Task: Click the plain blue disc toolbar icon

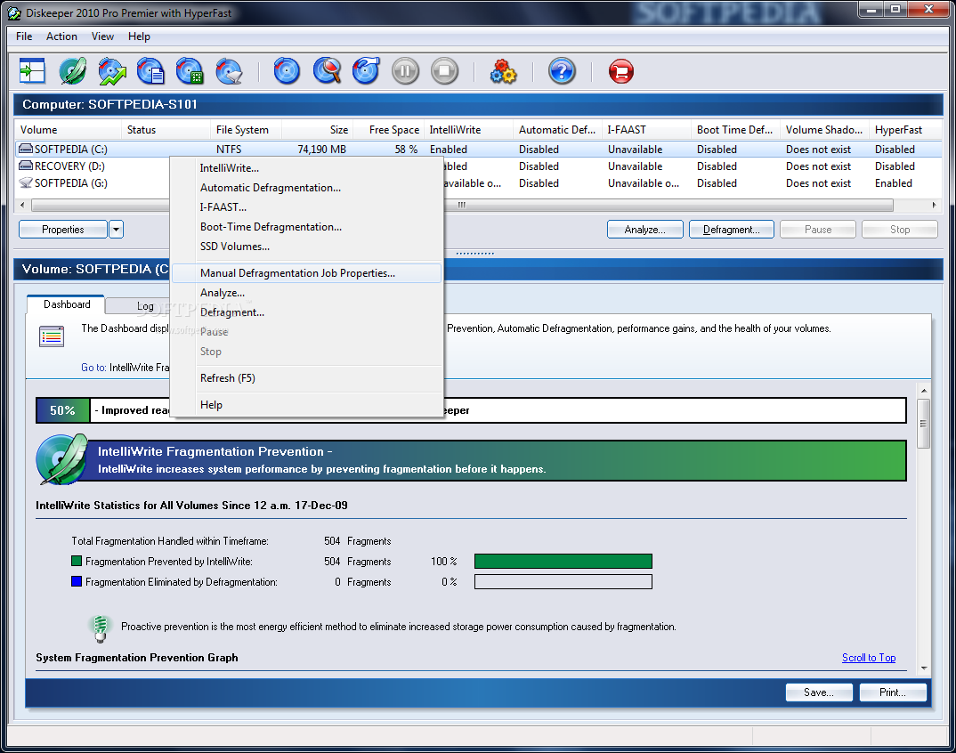Action: [x=287, y=71]
